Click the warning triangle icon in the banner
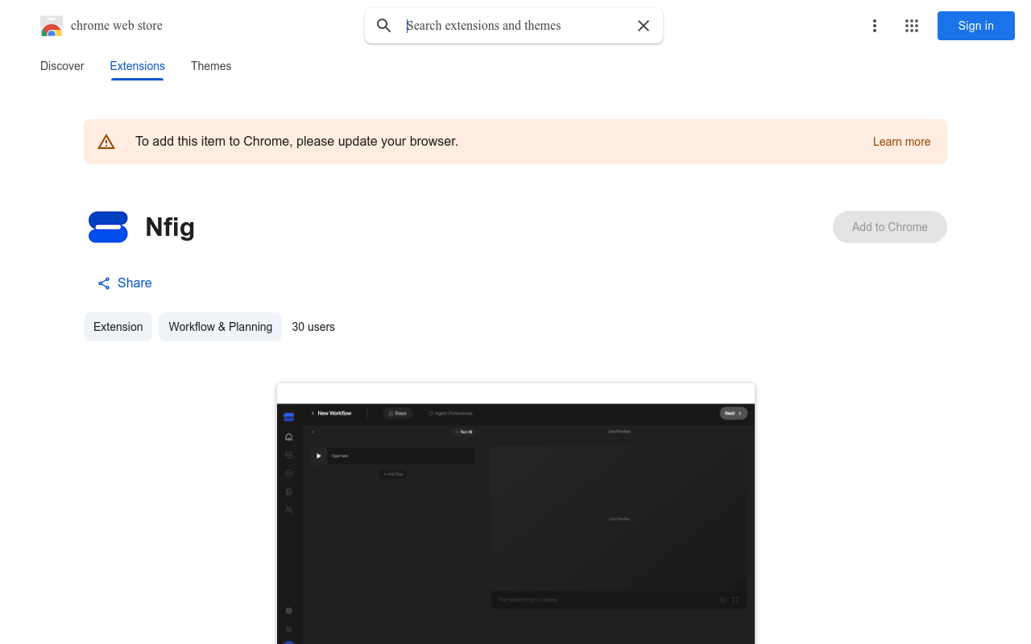 106,142
